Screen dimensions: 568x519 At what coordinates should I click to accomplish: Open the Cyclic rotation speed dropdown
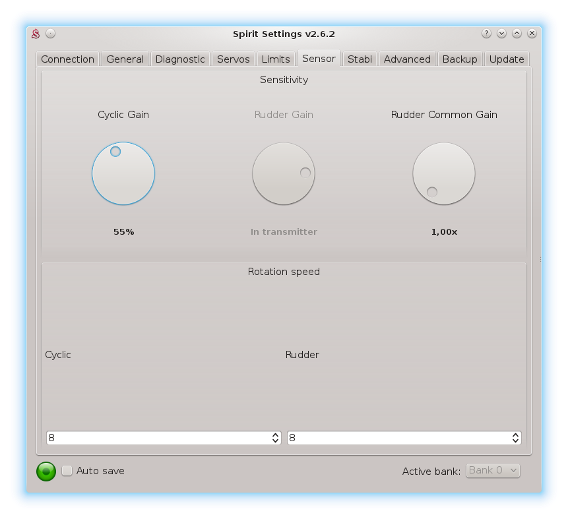pos(164,438)
